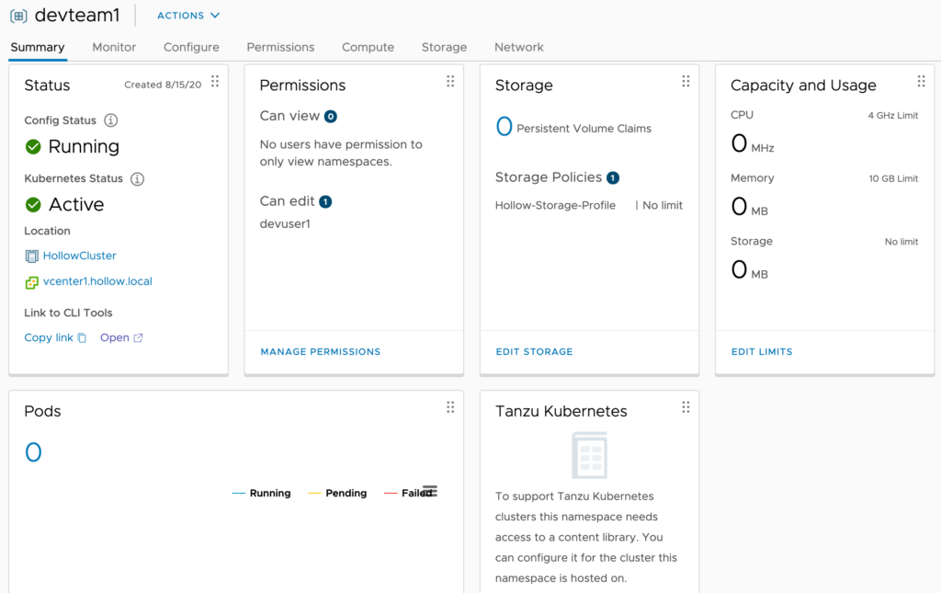Click drag handle on Storage card
This screenshot has width=941, height=593.
point(686,82)
